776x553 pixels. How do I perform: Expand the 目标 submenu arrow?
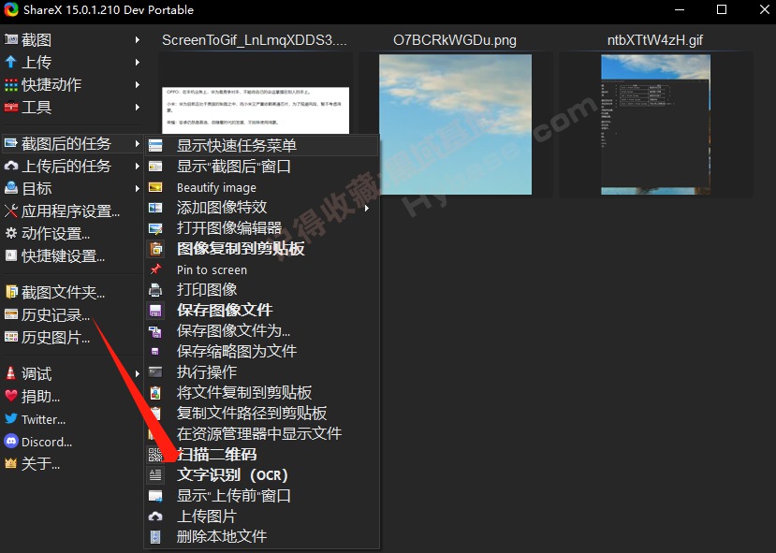tap(137, 188)
